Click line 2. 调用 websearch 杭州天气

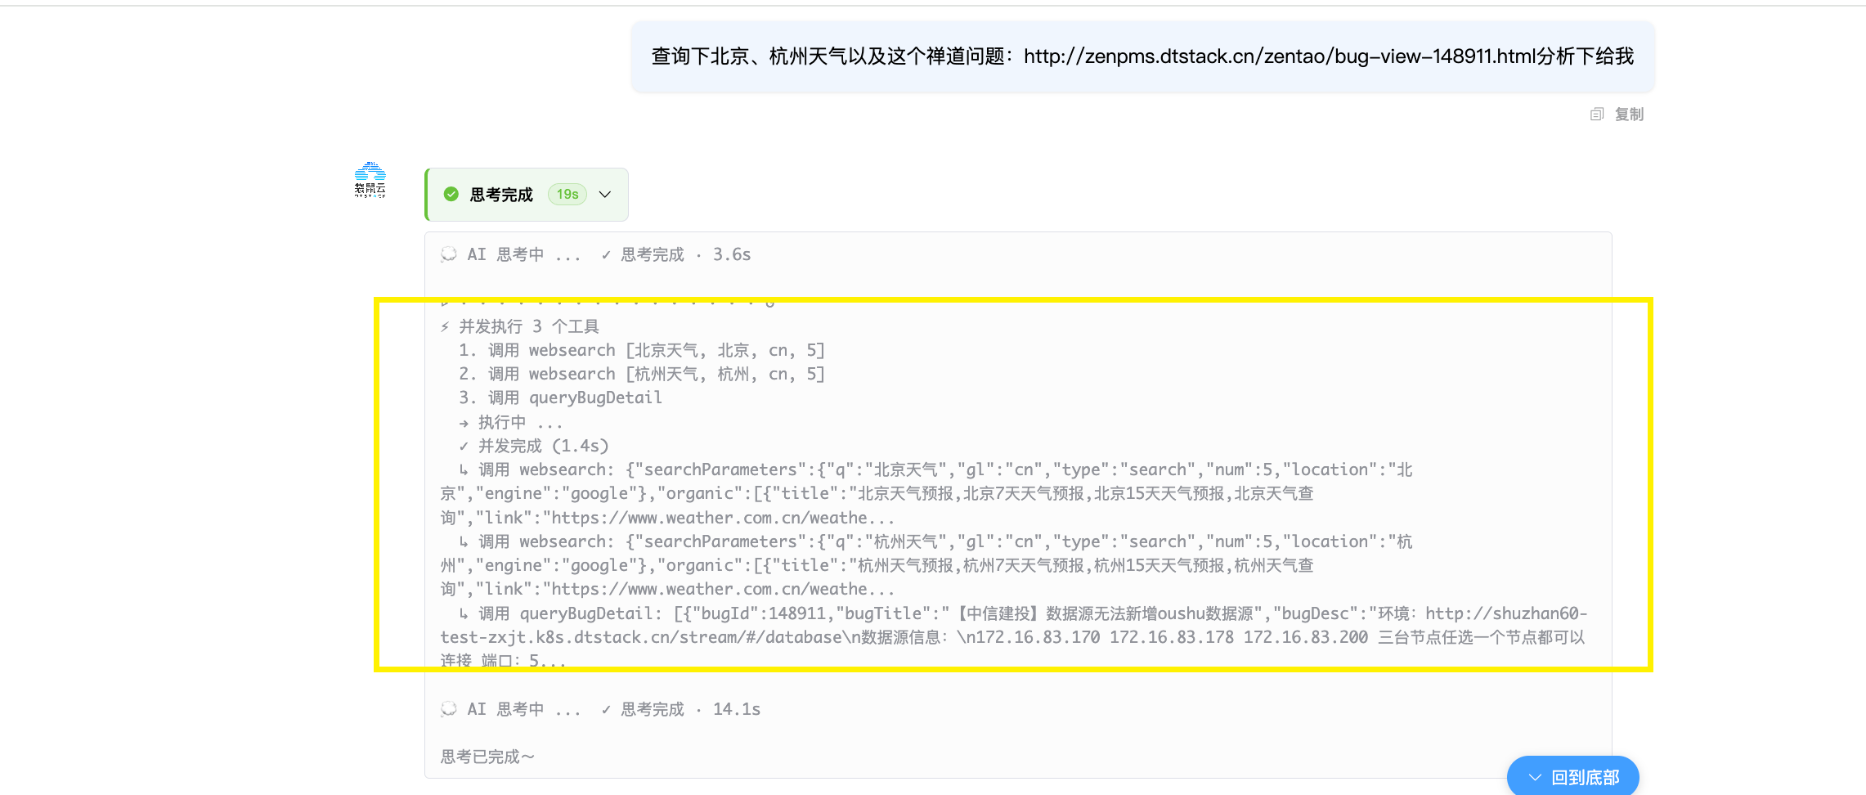[x=642, y=374]
